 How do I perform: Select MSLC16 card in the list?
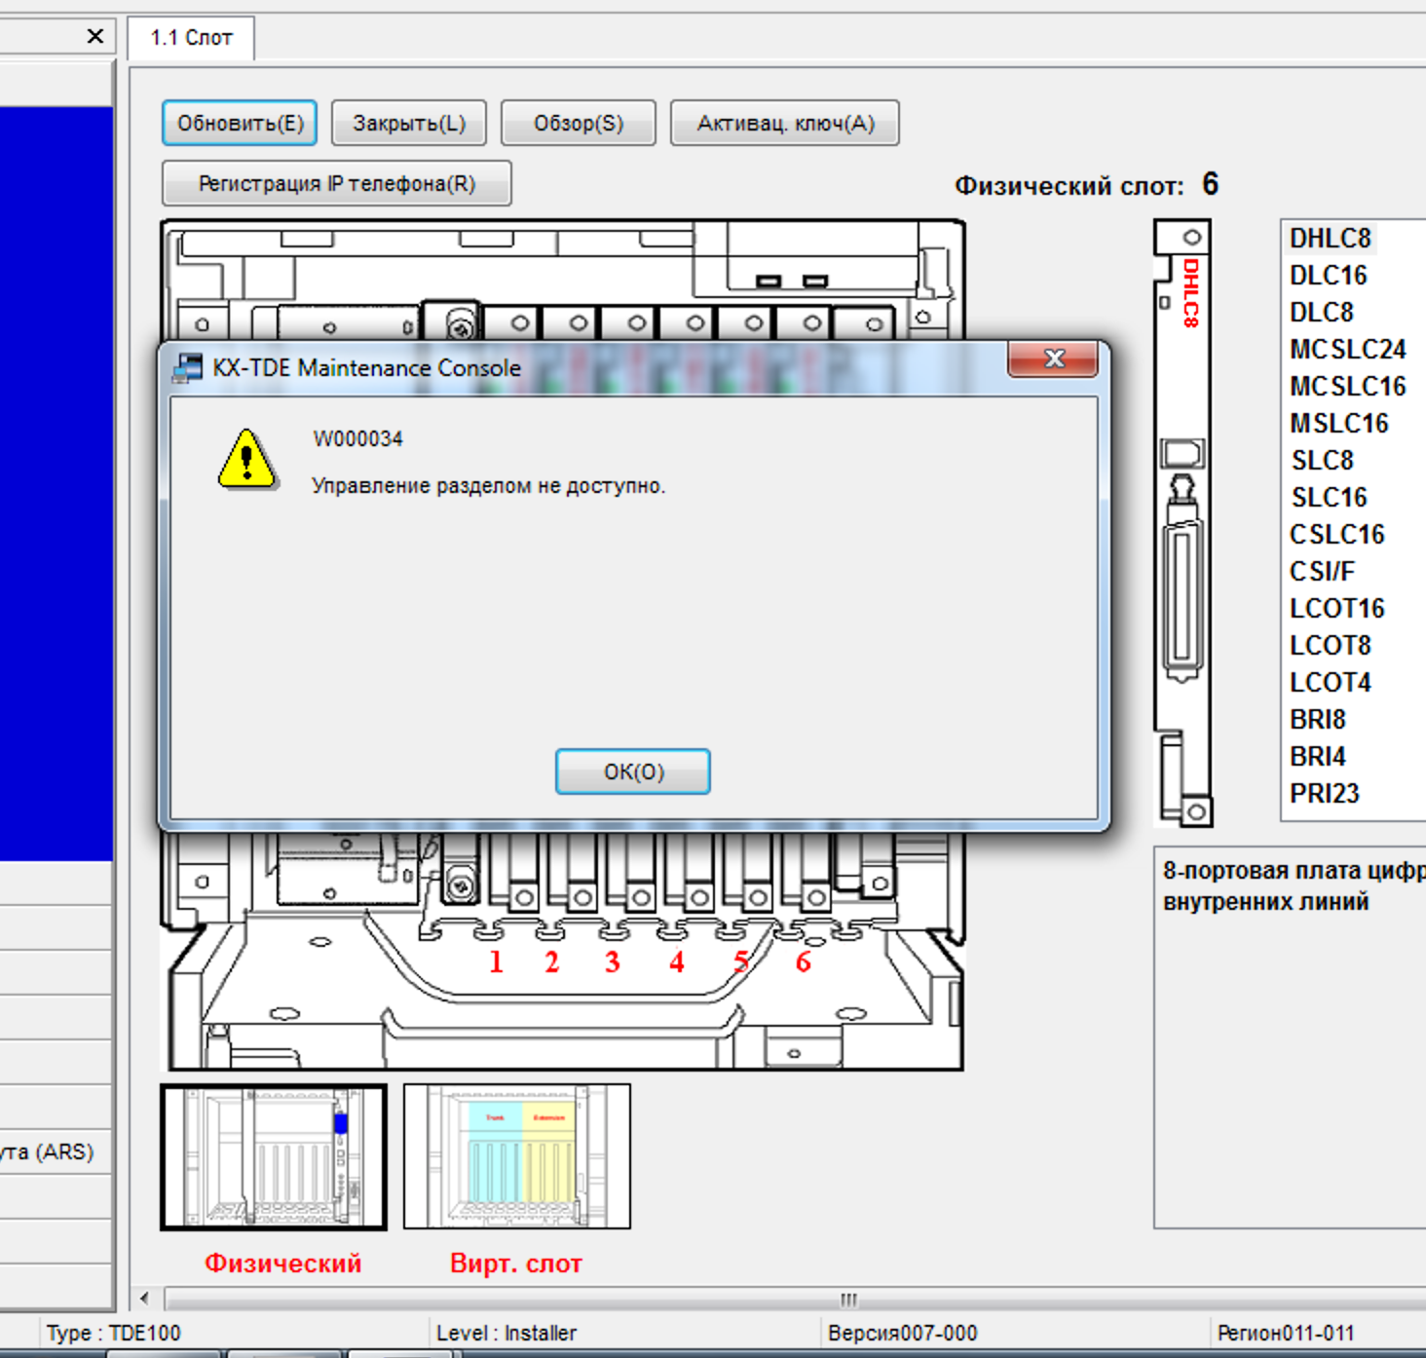click(1338, 424)
